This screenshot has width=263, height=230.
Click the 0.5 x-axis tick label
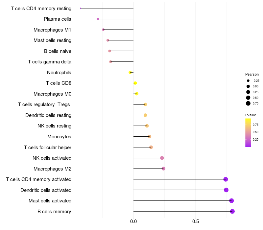tap(196, 221)
